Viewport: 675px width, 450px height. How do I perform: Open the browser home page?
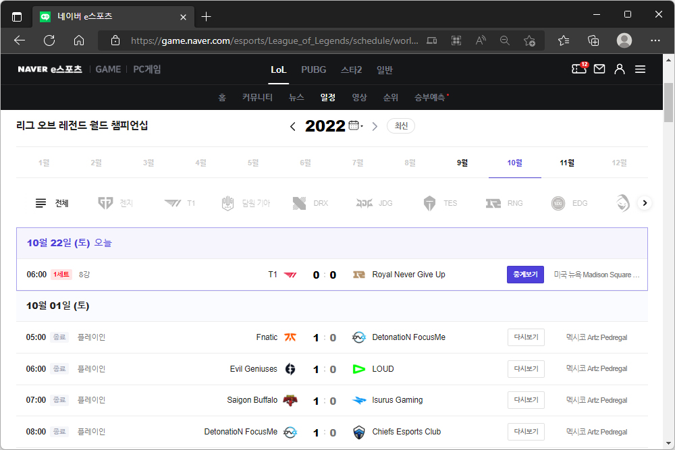(x=79, y=40)
